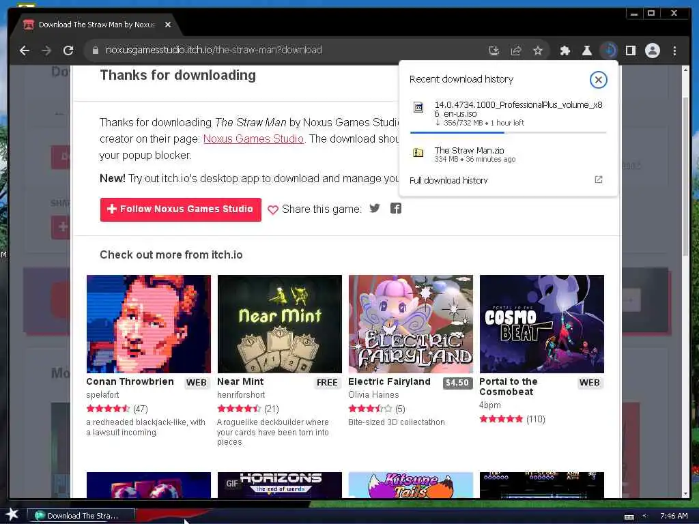
Task: Open the Electric Fairyland game thumbnail
Action: 410,324
